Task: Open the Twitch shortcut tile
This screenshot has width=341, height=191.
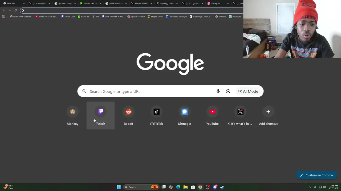Action: point(100,116)
